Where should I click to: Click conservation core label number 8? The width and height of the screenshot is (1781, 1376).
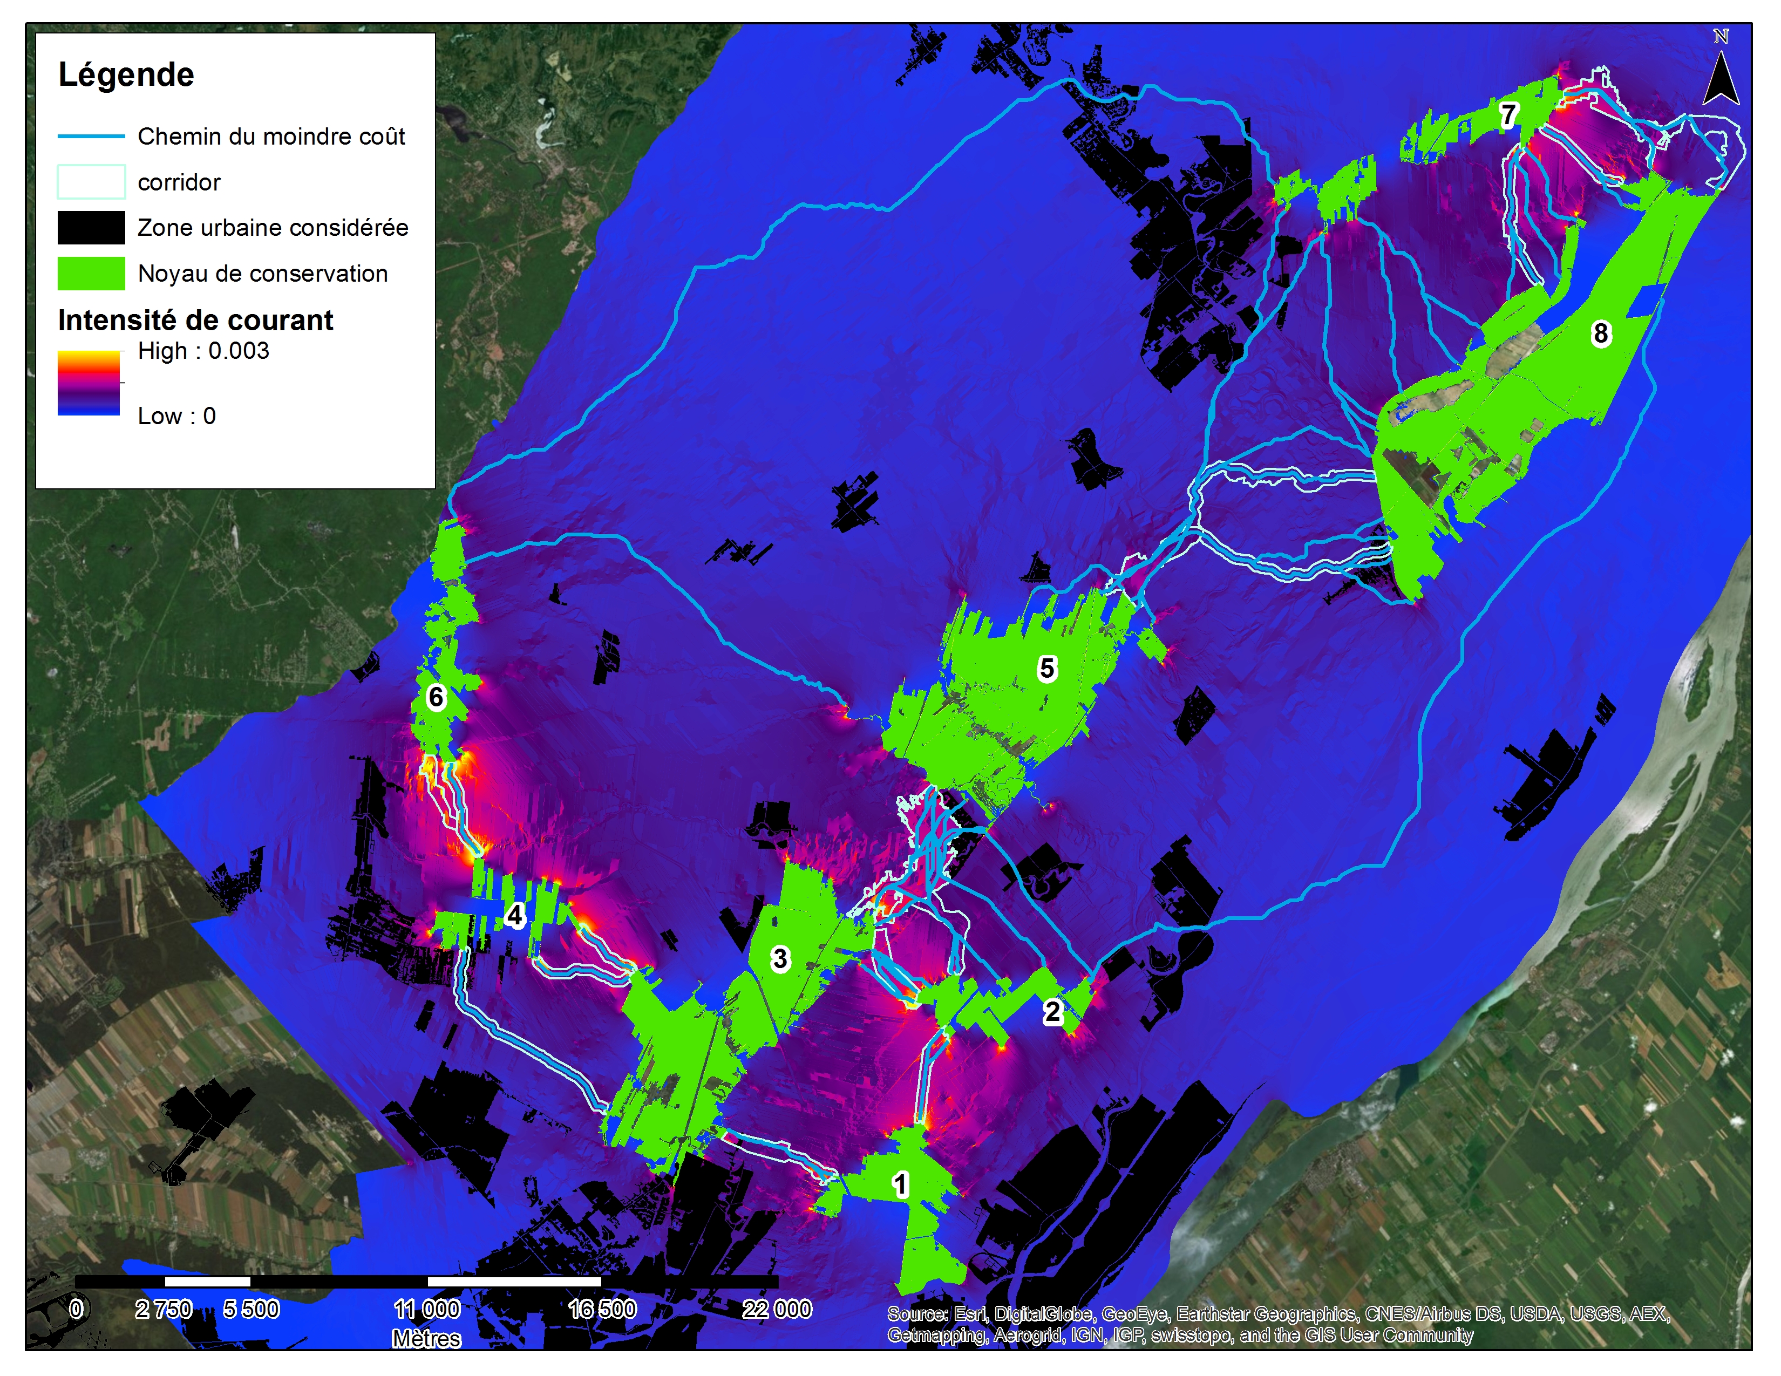tap(1601, 333)
